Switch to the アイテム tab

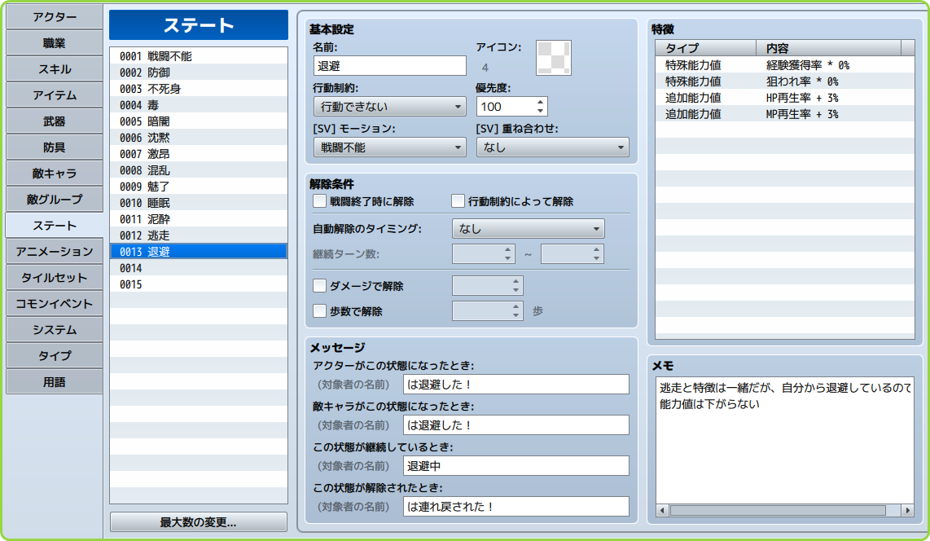point(55,95)
